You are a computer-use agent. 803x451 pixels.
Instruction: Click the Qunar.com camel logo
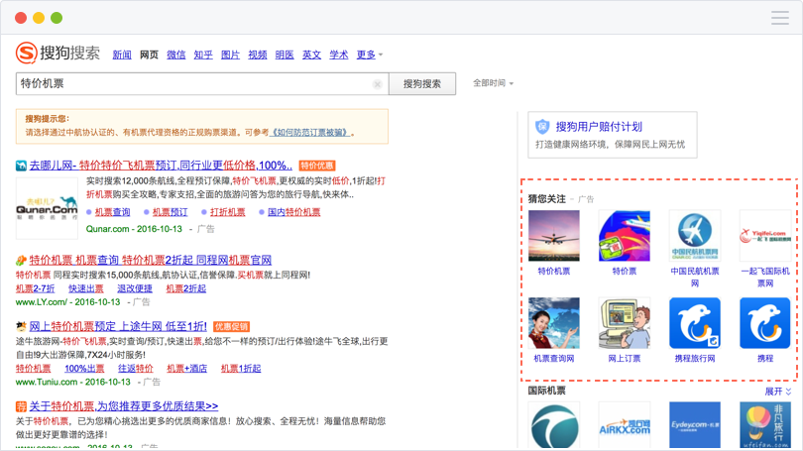pos(46,205)
